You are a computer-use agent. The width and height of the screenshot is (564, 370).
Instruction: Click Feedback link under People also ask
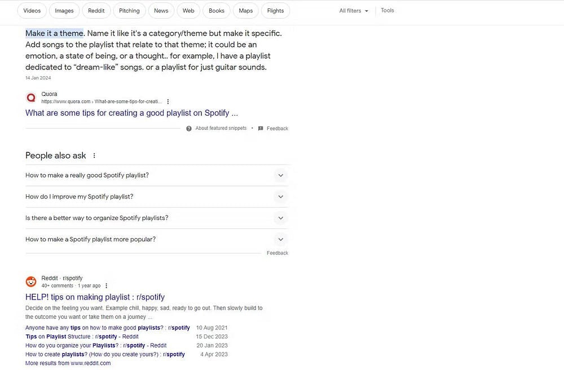tap(277, 253)
